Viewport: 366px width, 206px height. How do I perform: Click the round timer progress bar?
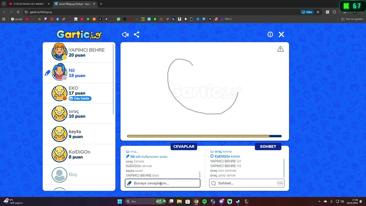(204, 136)
